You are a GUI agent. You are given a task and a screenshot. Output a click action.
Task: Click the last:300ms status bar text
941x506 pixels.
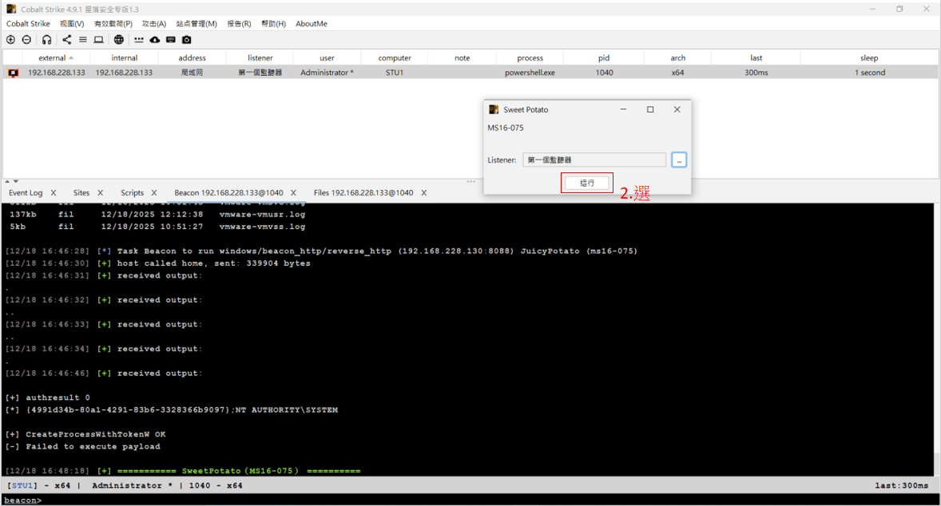click(901, 485)
